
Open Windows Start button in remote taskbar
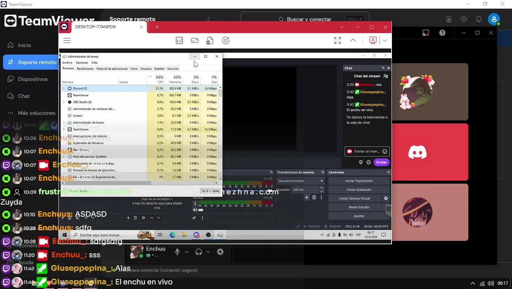pyautogui.click(x=65, y=235)
